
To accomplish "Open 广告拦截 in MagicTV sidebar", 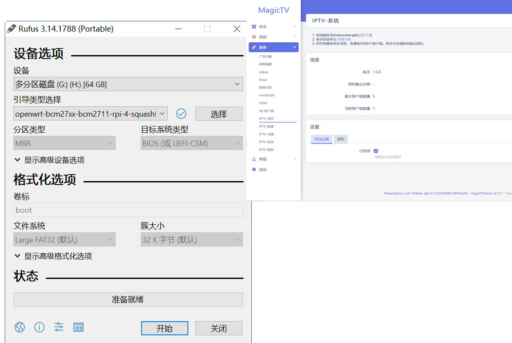I will click(x=265, y=56).
